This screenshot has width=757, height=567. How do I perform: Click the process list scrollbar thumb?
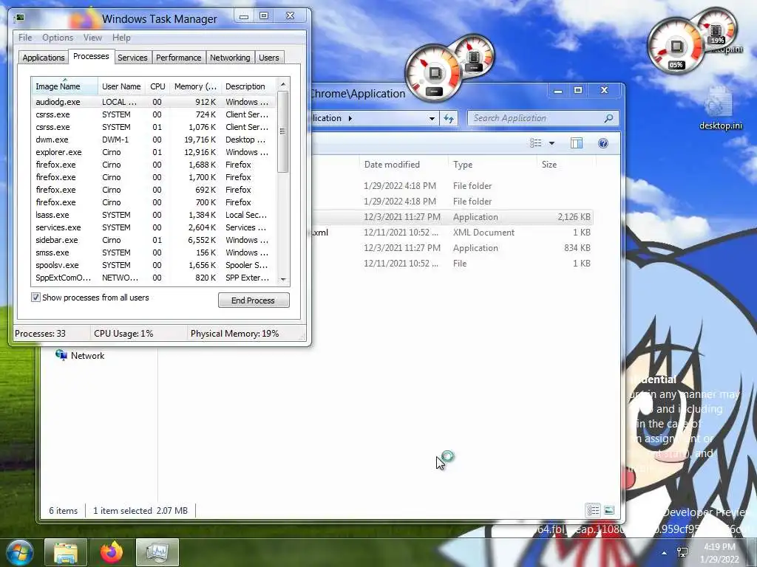point(283,131)
